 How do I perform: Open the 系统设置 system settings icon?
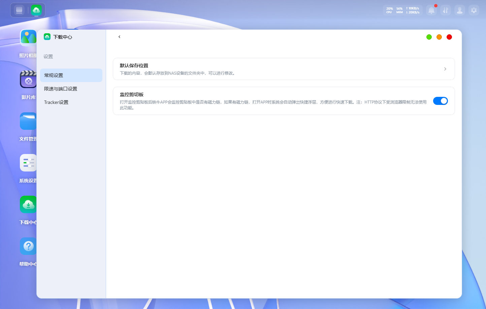pyautogui.click(x=28, y=163)
